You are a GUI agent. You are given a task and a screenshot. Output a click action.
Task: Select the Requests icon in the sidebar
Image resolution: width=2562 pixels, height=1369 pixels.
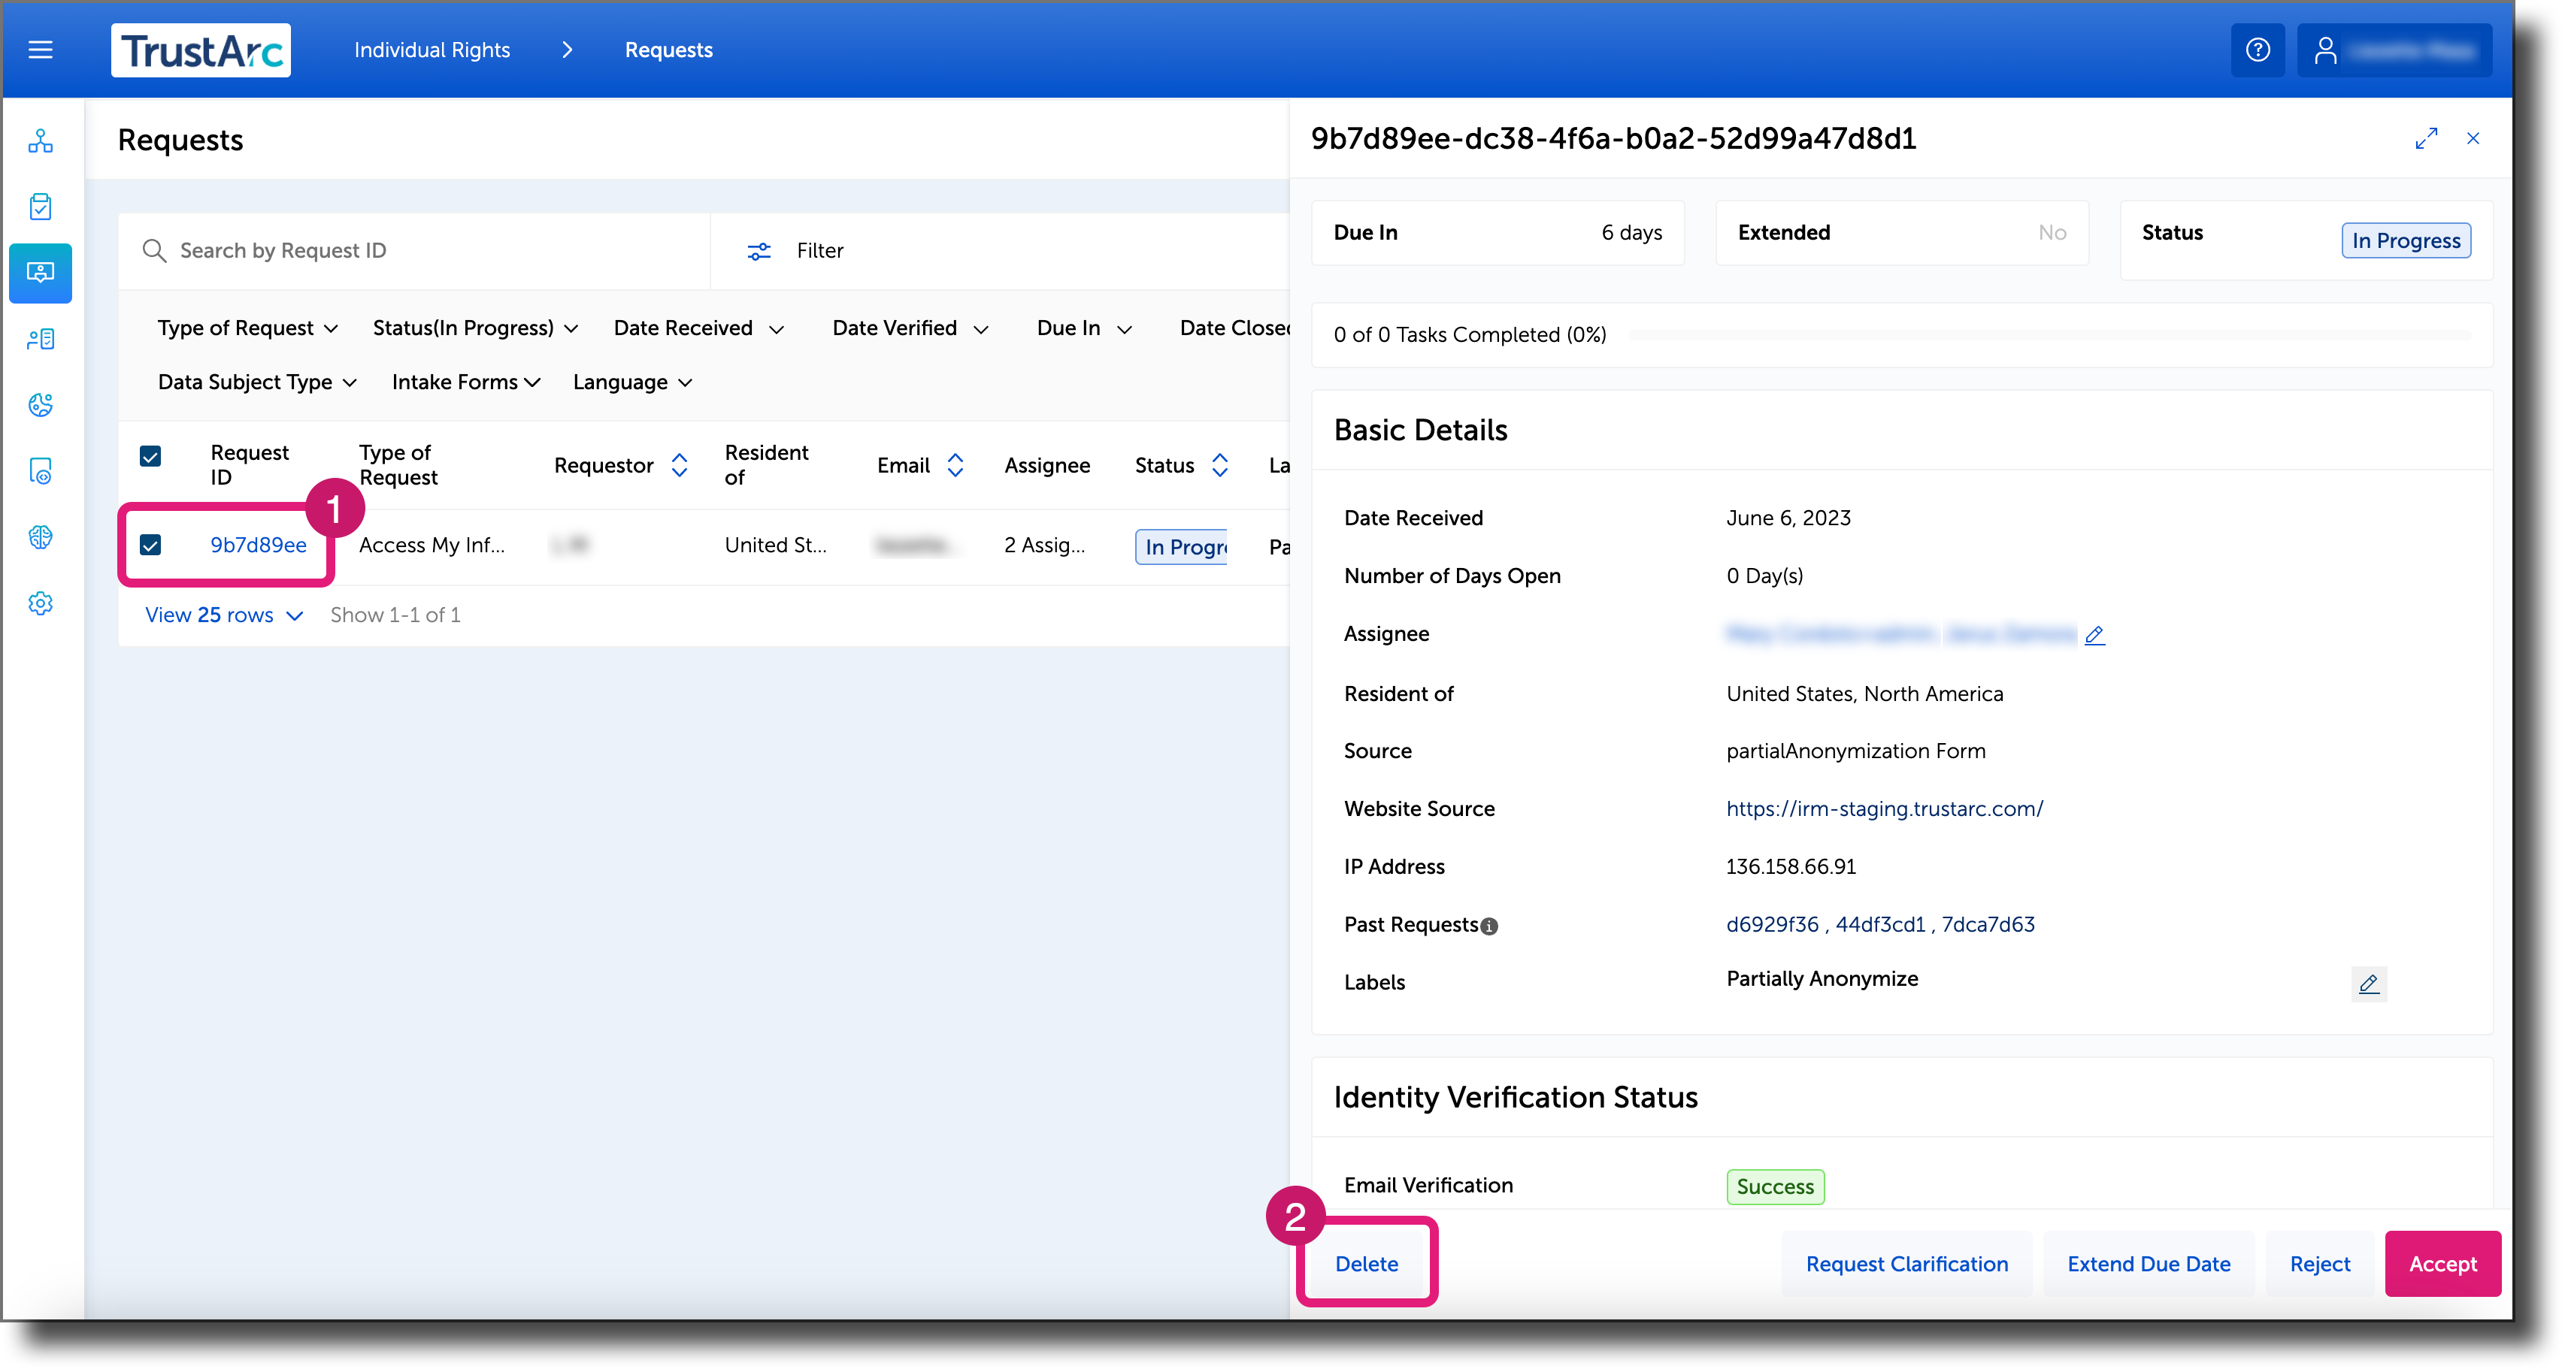[41, 273]
